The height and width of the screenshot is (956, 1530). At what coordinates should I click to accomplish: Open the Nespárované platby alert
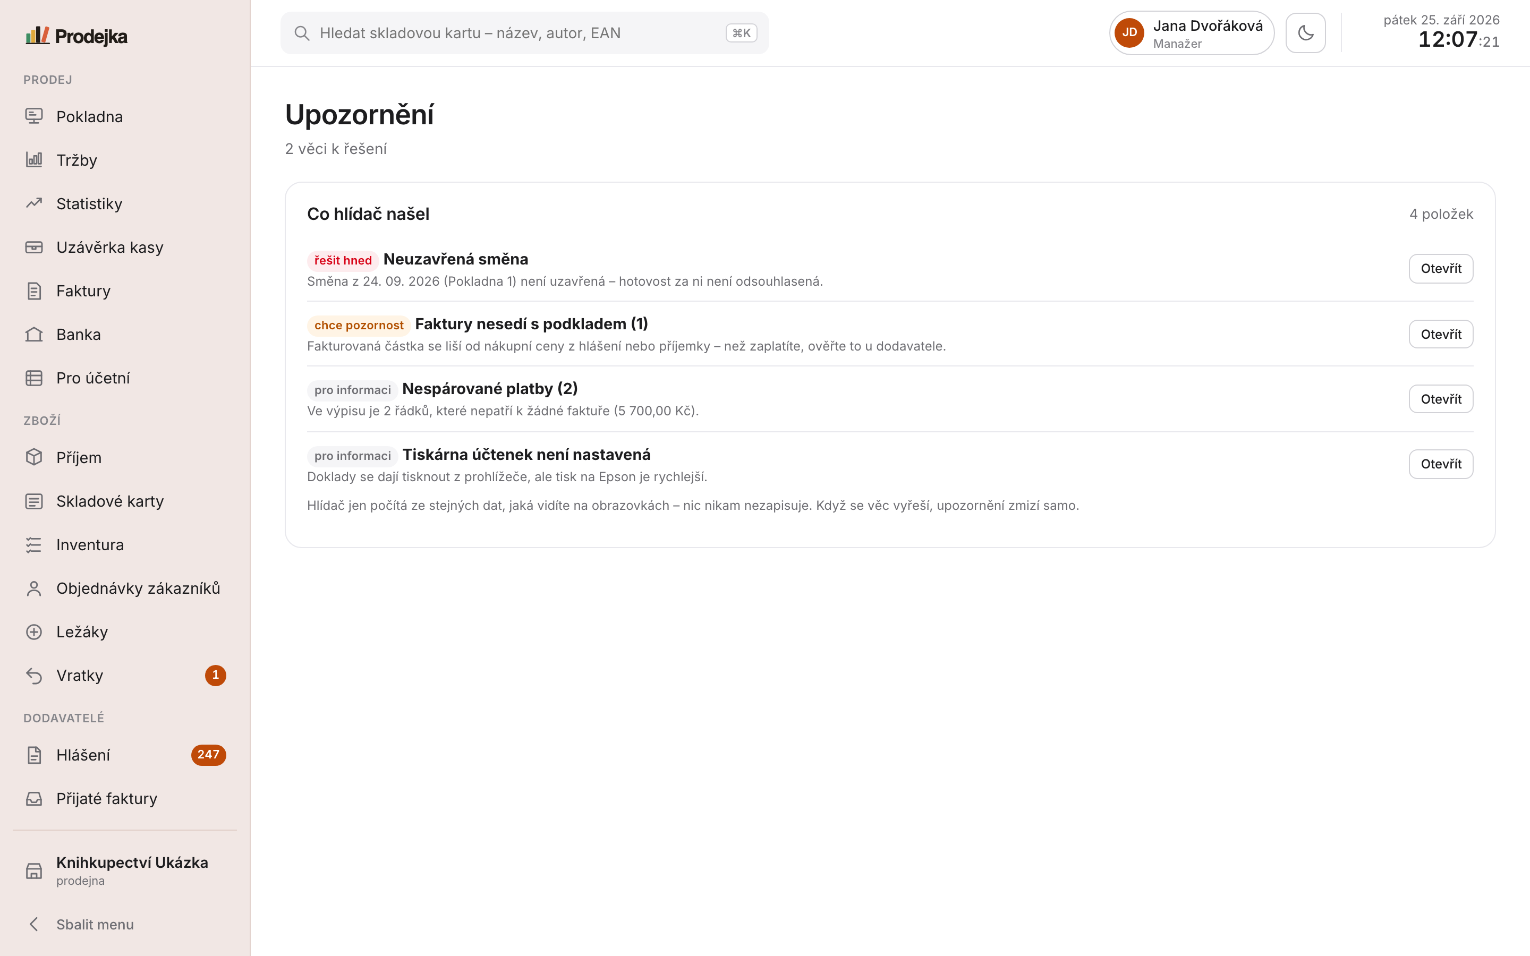tap(1441, 399)
